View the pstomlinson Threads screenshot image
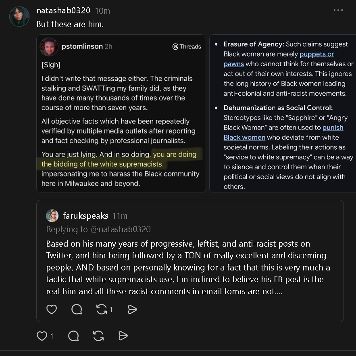 (x=121, y=113)
